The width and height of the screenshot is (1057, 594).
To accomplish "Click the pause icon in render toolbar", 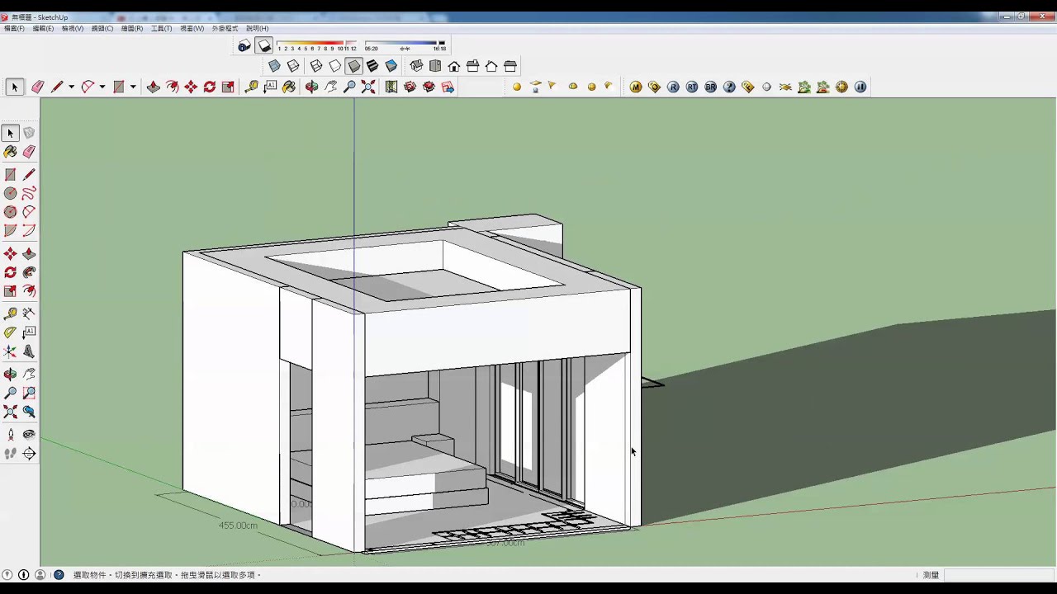I will [x=860, y=87].
